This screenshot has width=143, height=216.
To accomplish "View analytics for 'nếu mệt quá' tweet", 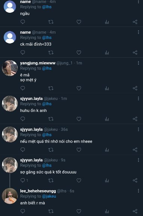I will point(107,150).
